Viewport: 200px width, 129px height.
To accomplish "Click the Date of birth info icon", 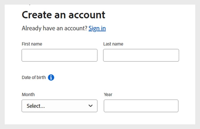I will click(x=51, y=78).
